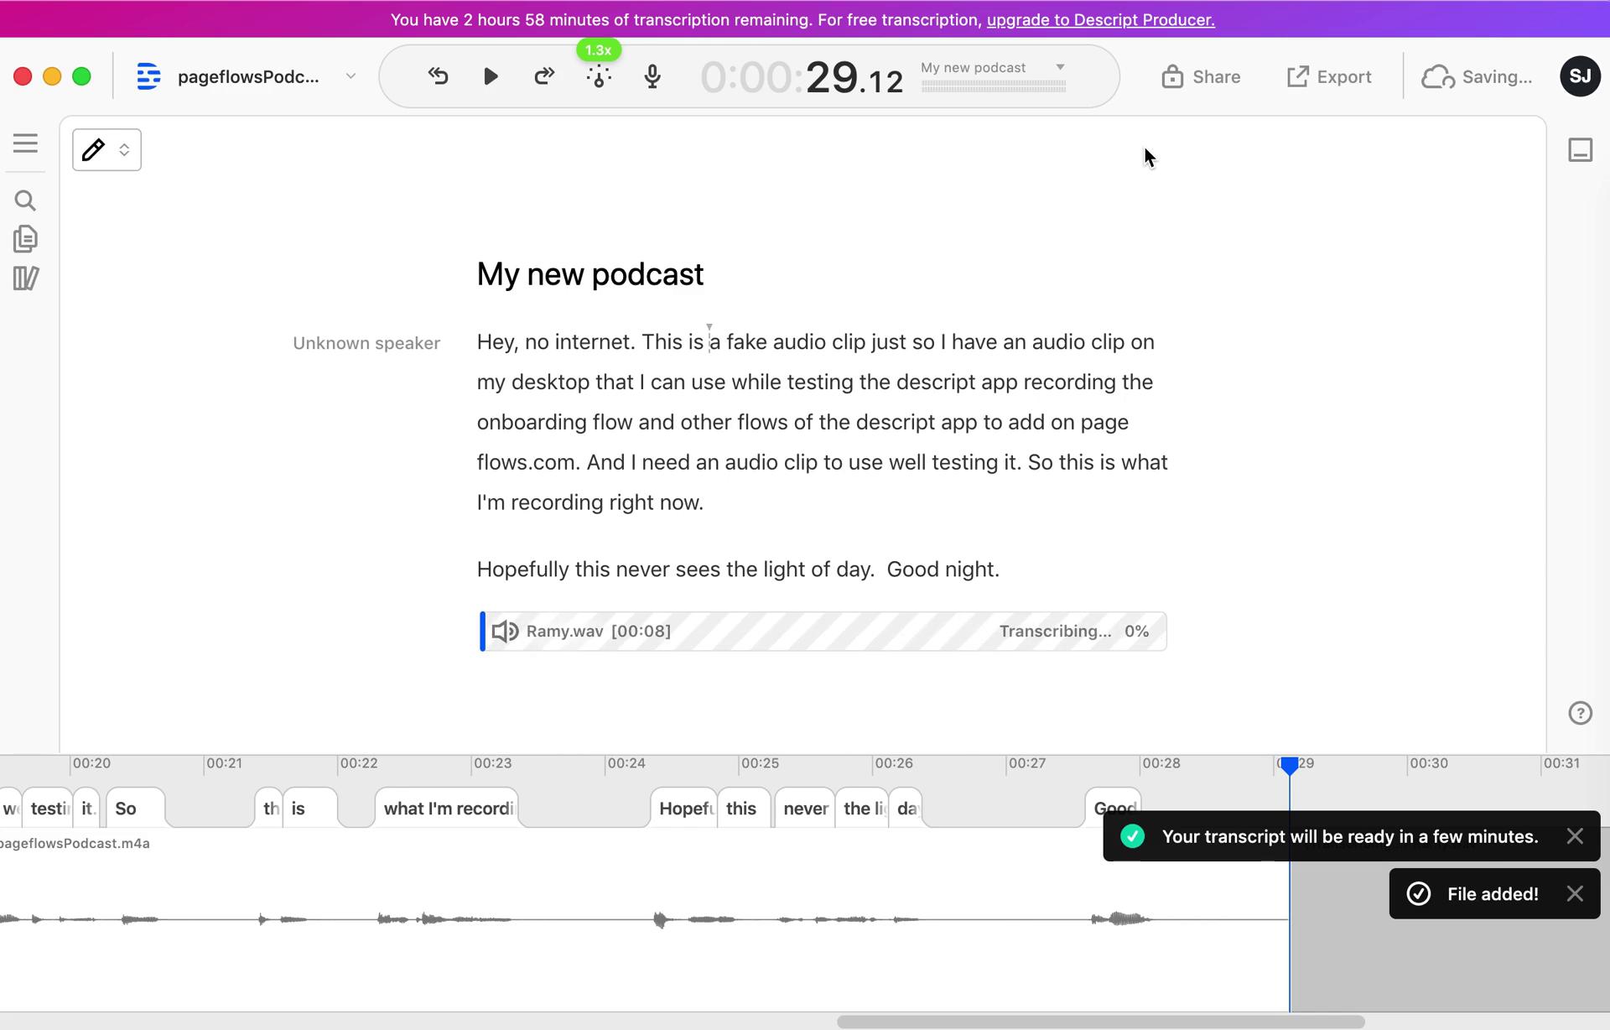Select the 'testi' word block in timeline

point(48,809)
